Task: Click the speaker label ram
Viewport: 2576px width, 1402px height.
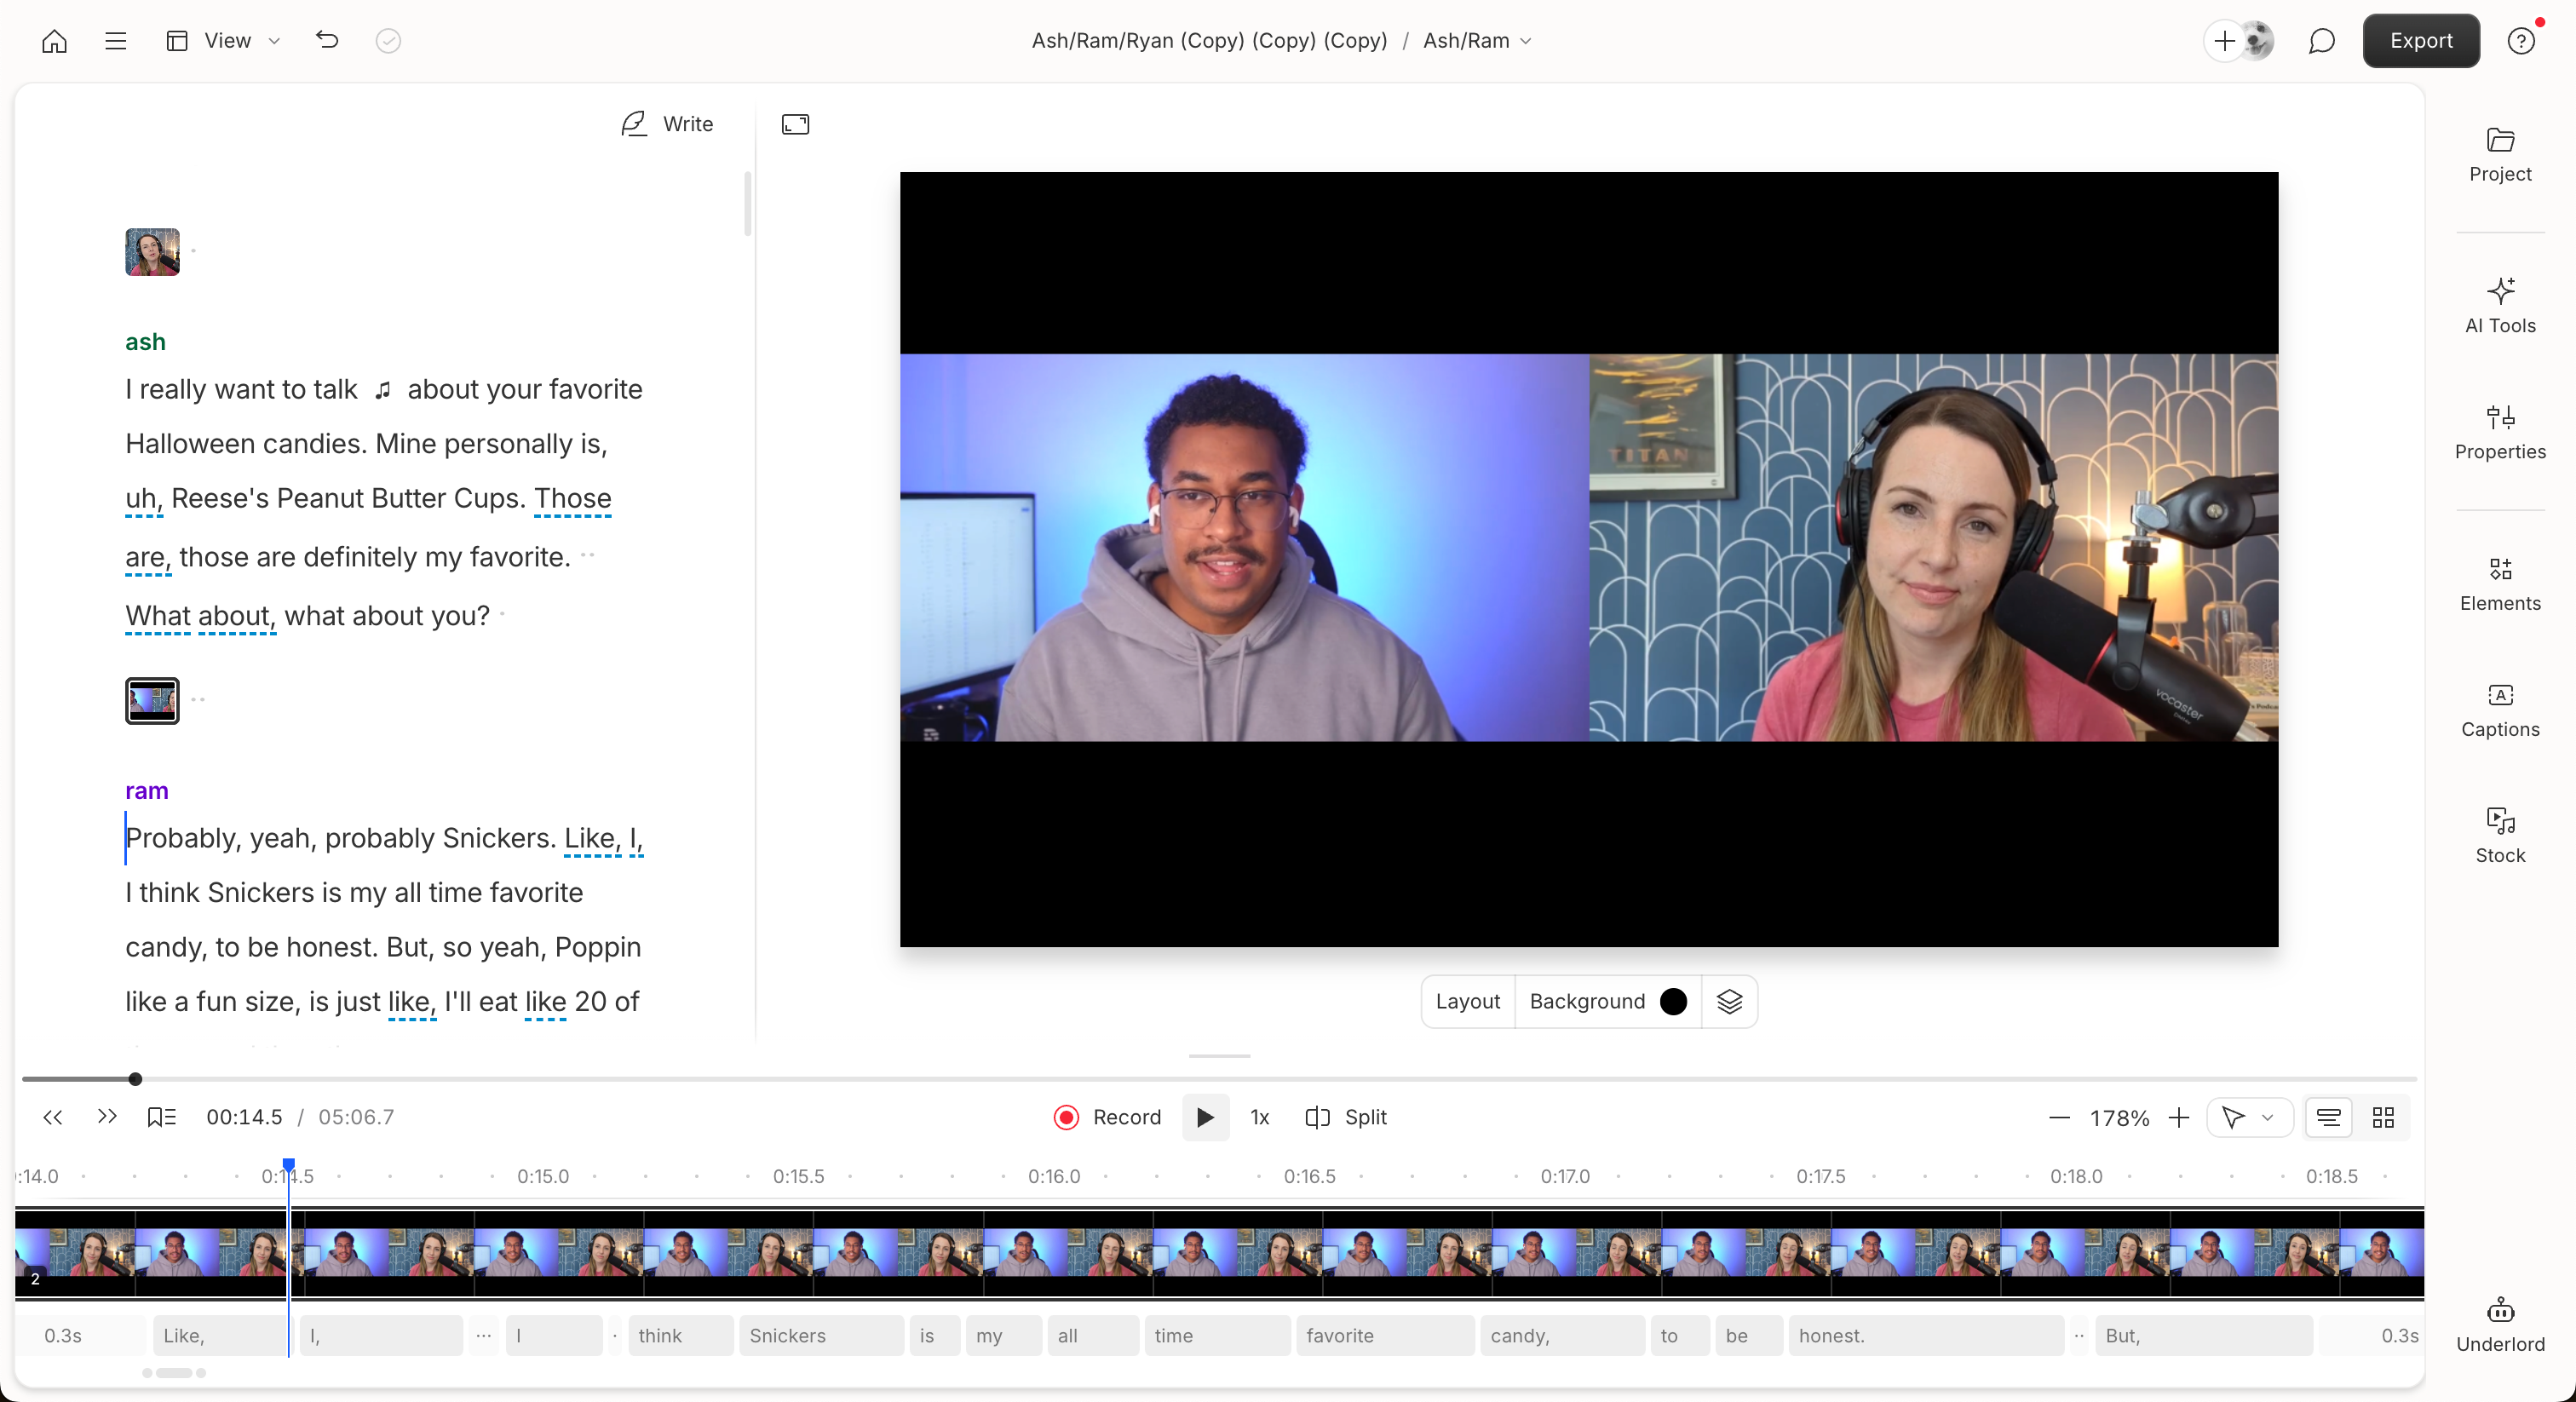Action: click(146, 791)
